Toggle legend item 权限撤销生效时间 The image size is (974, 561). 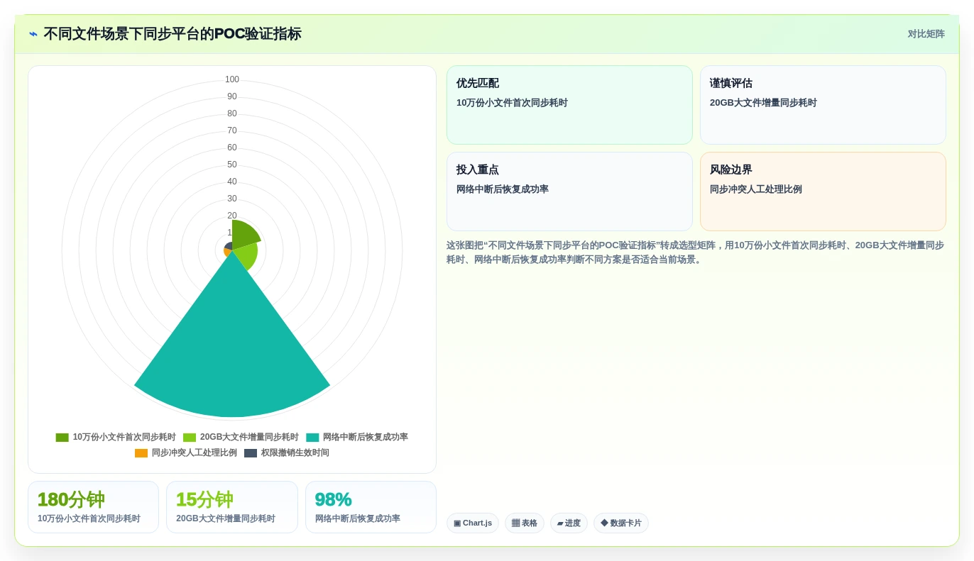(287, 453)
